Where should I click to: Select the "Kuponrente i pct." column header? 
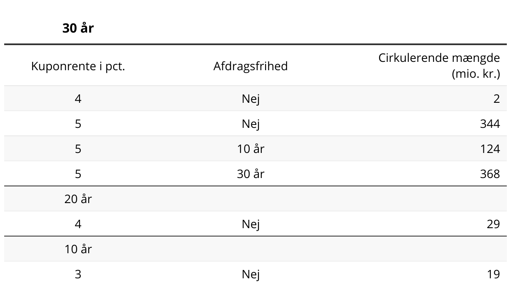pos(78,66)
